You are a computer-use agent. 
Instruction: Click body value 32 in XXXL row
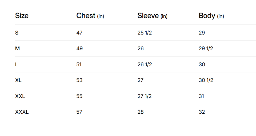click(202, 112)
